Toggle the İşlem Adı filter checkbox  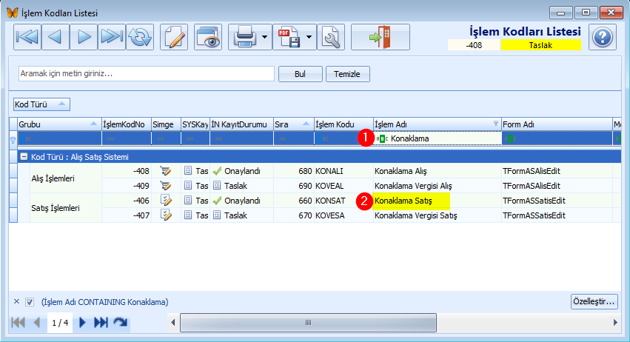[30, 302]
